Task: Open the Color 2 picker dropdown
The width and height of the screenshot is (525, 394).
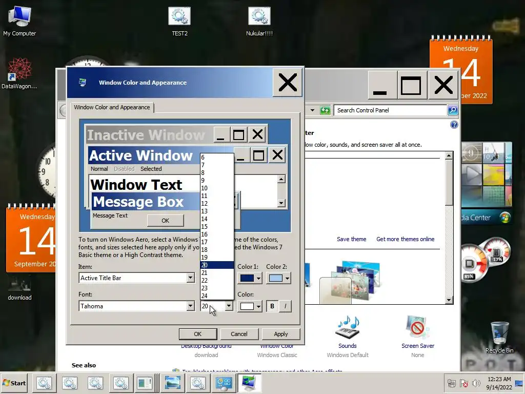Action: [287, 278]
